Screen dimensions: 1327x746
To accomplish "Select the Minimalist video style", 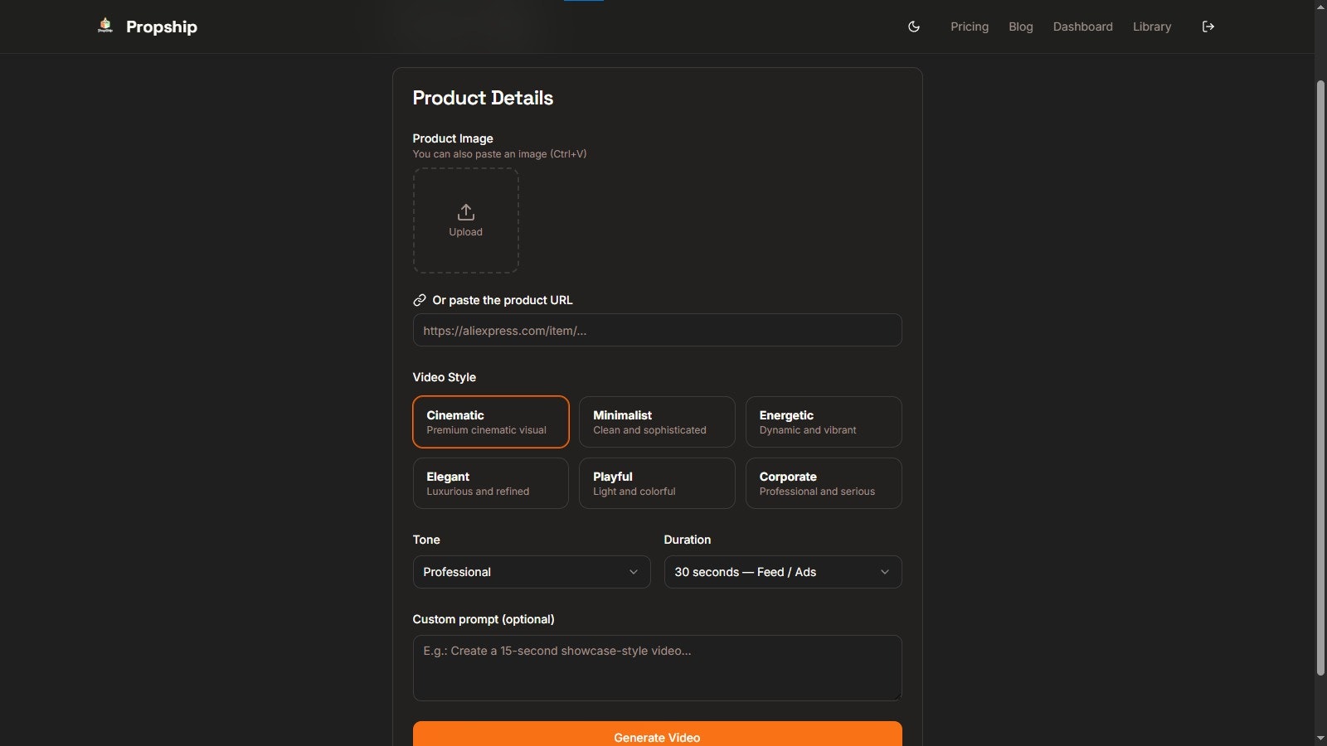I will click(x=657, y=422).
